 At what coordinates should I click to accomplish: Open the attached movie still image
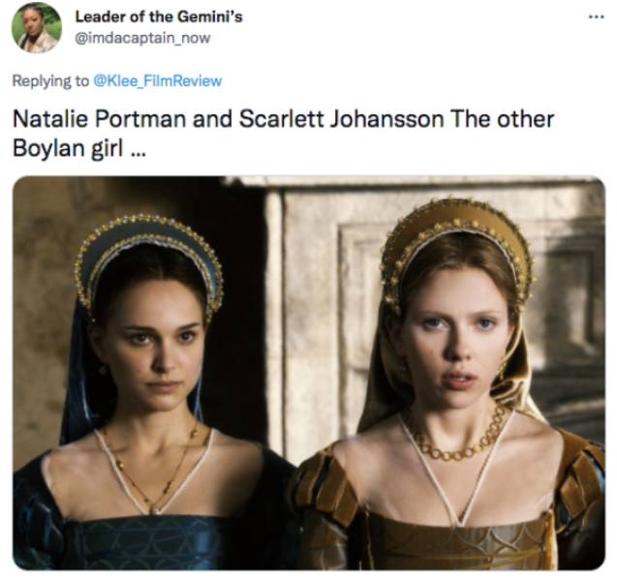(x=308, y=372)
